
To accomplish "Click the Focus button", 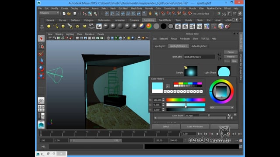I will [x=231, y=52].
